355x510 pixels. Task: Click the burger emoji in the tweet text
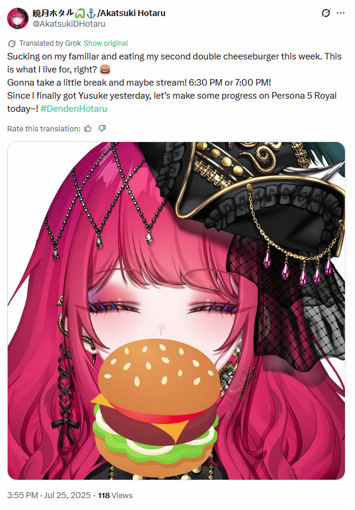(x=105, y=70)
